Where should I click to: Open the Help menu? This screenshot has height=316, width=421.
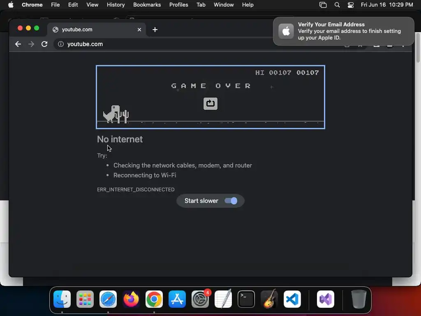click(x=248, y=5)
